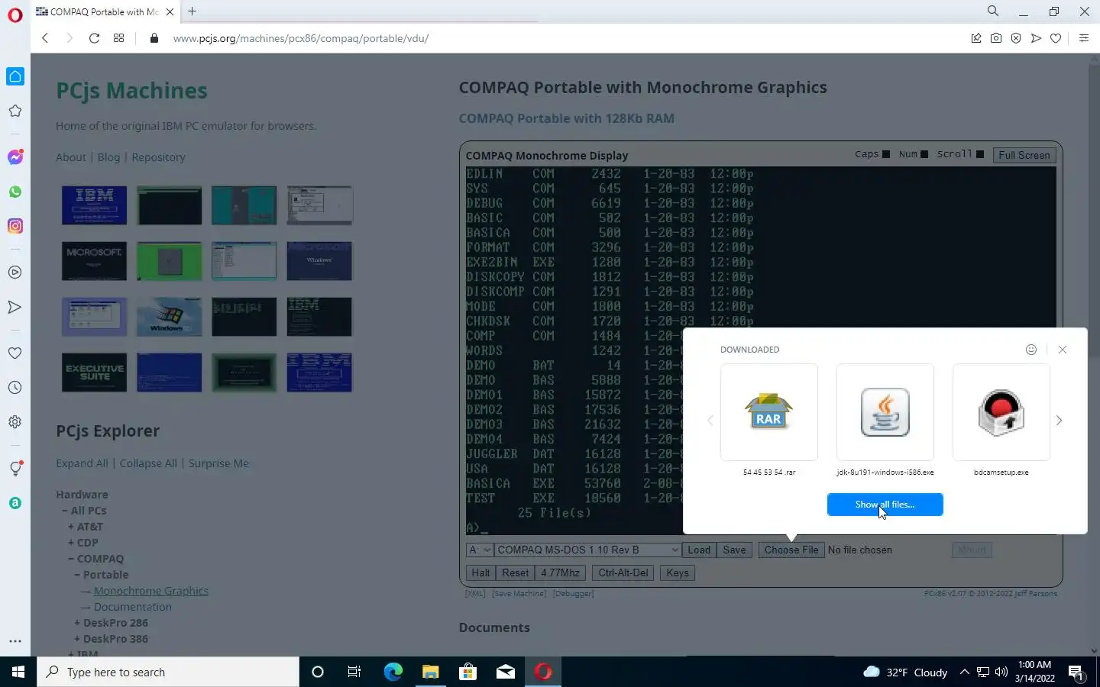Viewport: 1100px width, 687px height.
Task: Open the Repository link
Action: pos(158,157)
